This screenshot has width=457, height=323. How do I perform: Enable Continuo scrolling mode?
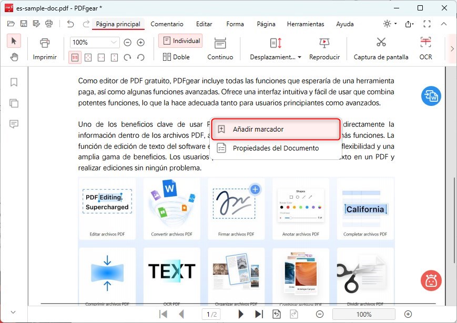tap(220, 49)
